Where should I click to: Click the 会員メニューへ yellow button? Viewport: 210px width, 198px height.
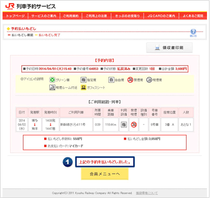[x=105, y=174]
